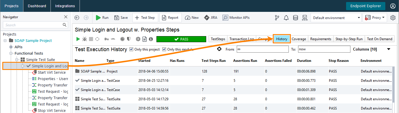Open the Test On Demand tab
The width and height of the screenshot is (399, 113).
click(x=380, y=39)
